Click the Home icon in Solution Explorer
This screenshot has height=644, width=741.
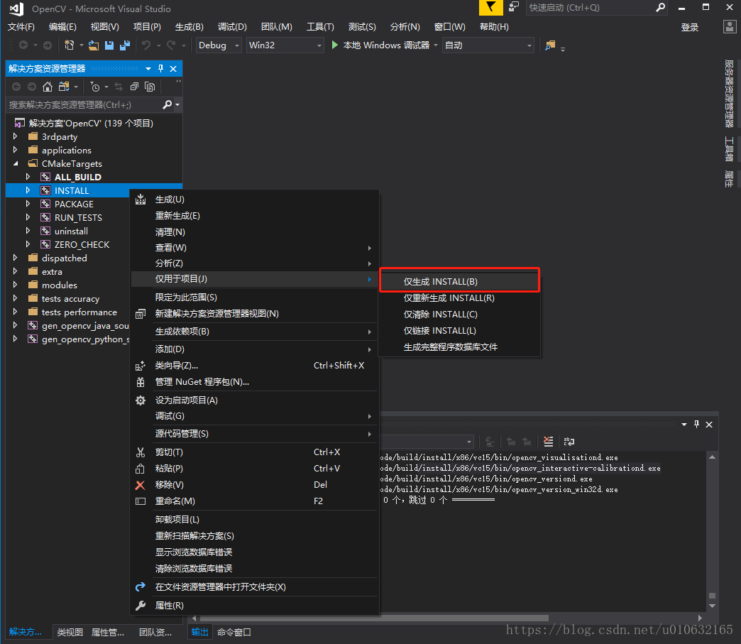click(48, 87)
